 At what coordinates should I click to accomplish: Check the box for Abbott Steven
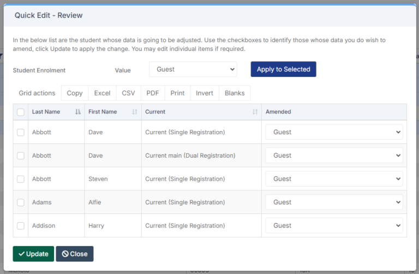tap(21, 179)
